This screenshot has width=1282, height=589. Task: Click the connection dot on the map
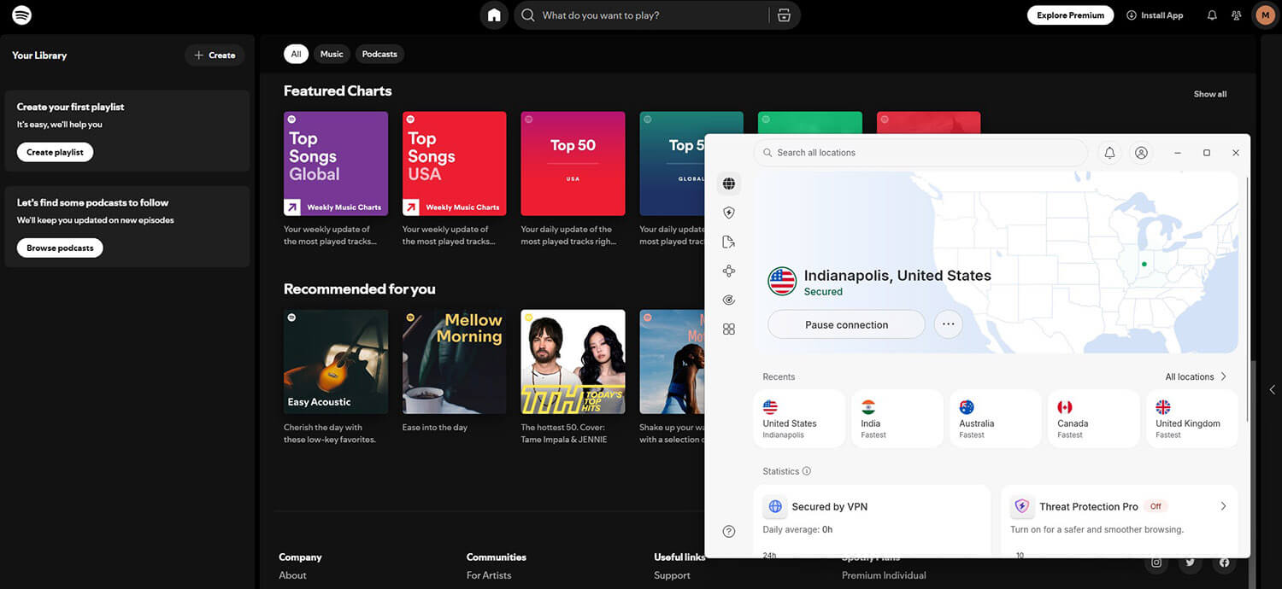point(1144,265)
